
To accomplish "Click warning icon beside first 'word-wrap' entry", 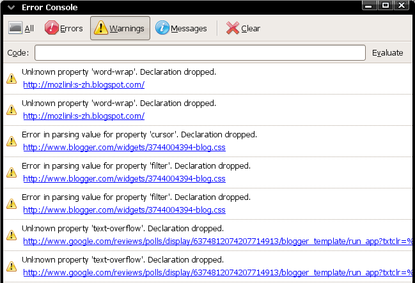I will (12, 79).
